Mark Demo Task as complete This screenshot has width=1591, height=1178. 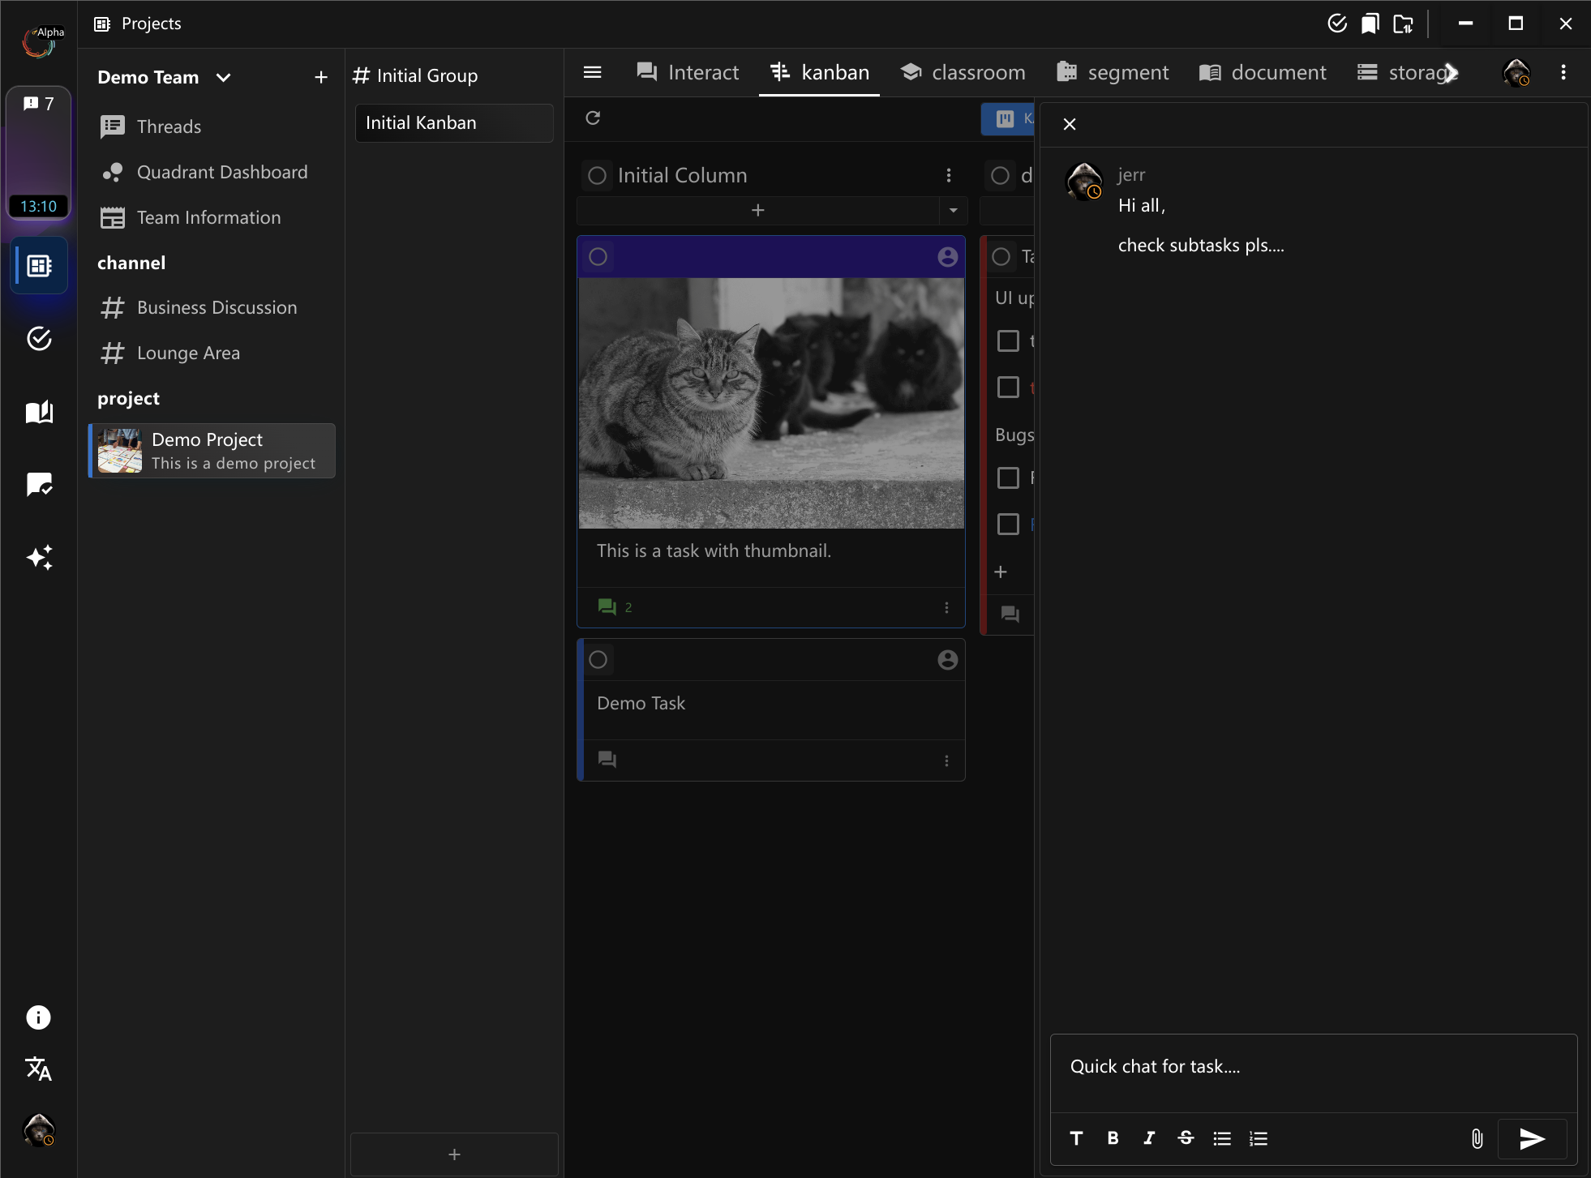click(x=598, y=660)
